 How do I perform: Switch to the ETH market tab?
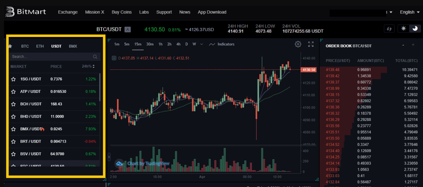pyautogui.click(x=40, y=46)
